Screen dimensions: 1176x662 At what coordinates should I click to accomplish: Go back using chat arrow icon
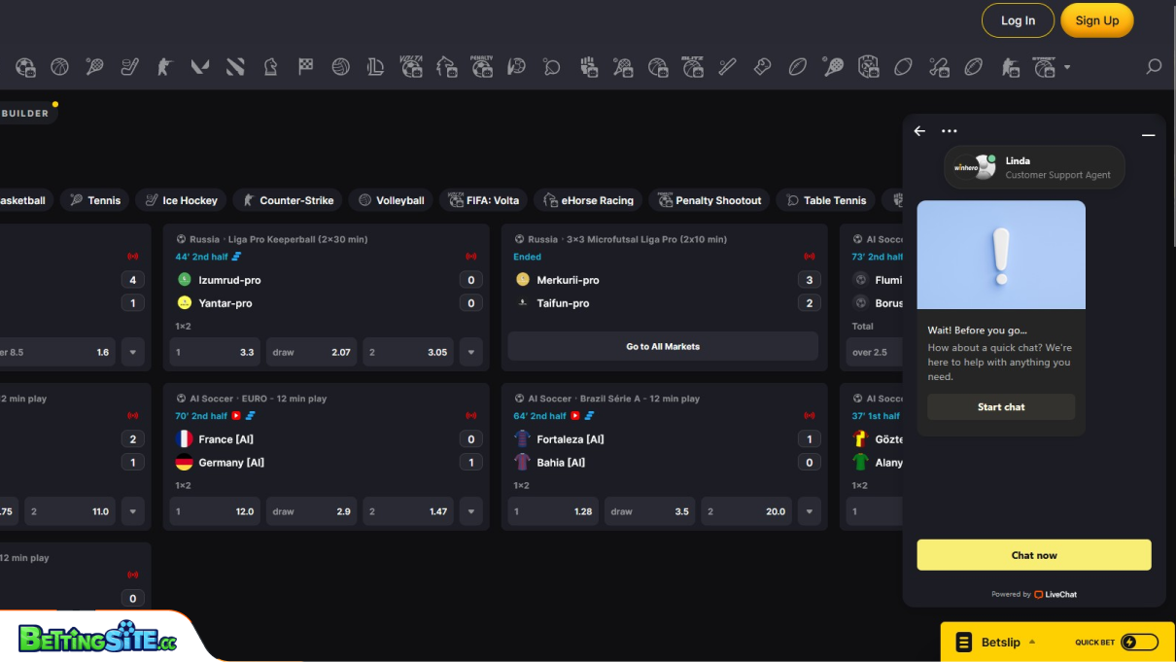pyautogui.click(x=919, y=131)
